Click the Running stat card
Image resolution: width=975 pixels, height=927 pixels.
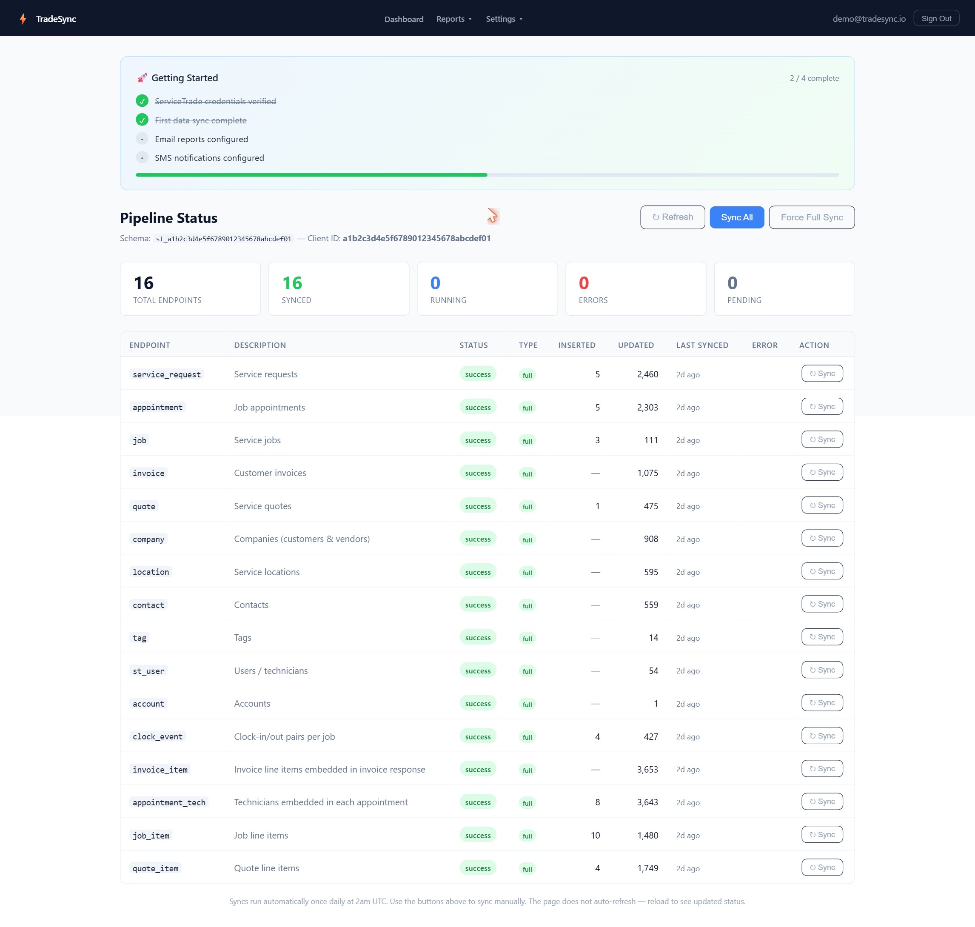tap(487, 288)
